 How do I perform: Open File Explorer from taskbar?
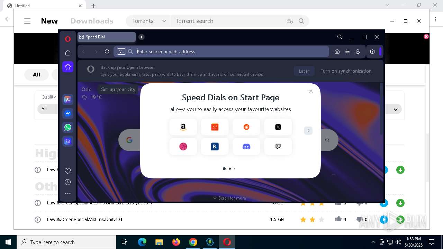coord(159,242)
